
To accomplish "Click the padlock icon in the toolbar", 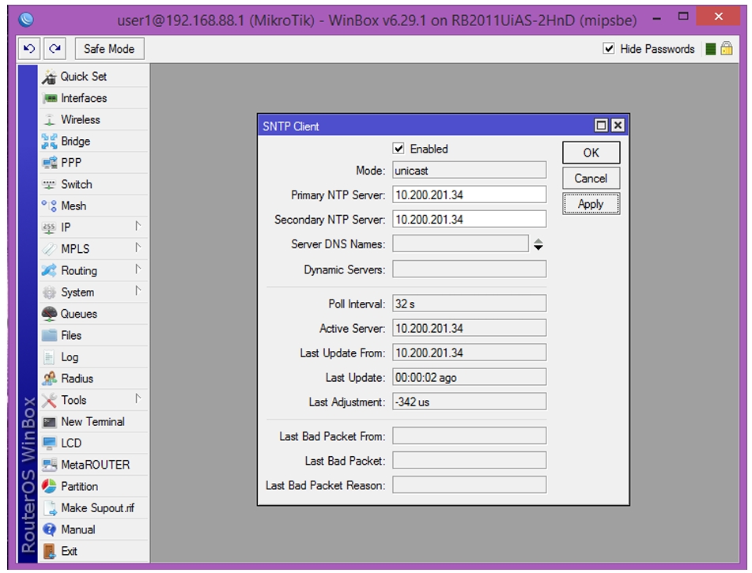I will click(727, 48).
